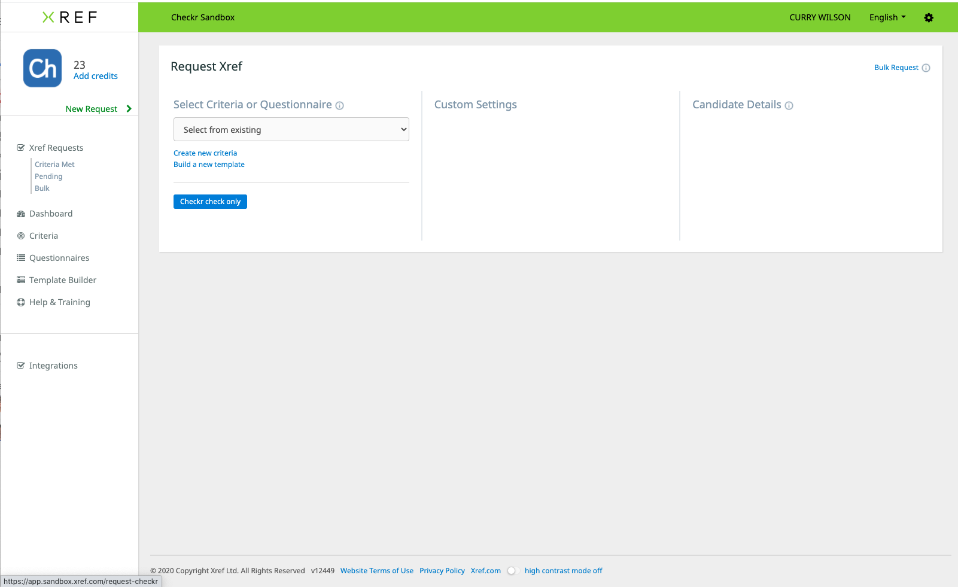Image resolution: width=958 pixels, height=587 pixels.
Task: Click info icon beside Select Criteria heading
Action: pos(339,105)
